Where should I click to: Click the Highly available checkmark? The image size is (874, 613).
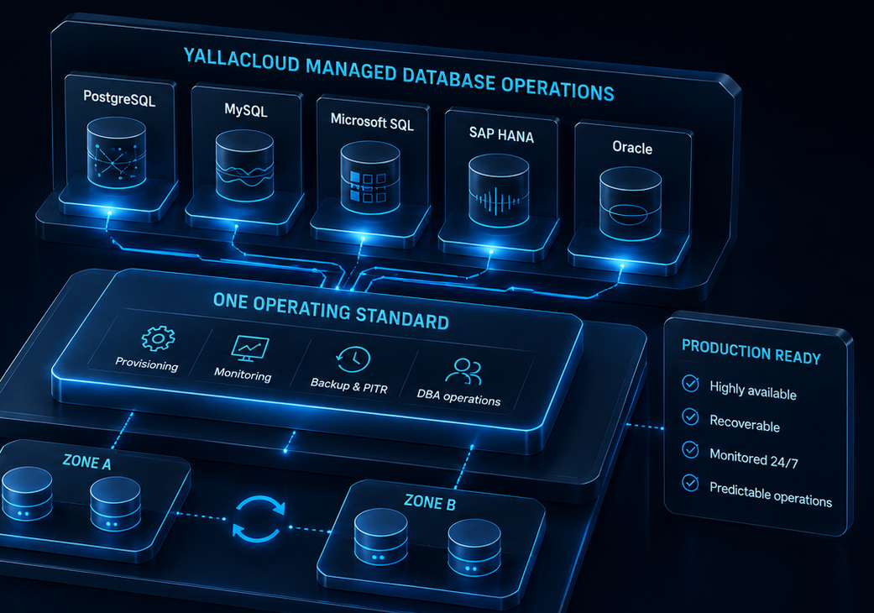click(691, 384)
